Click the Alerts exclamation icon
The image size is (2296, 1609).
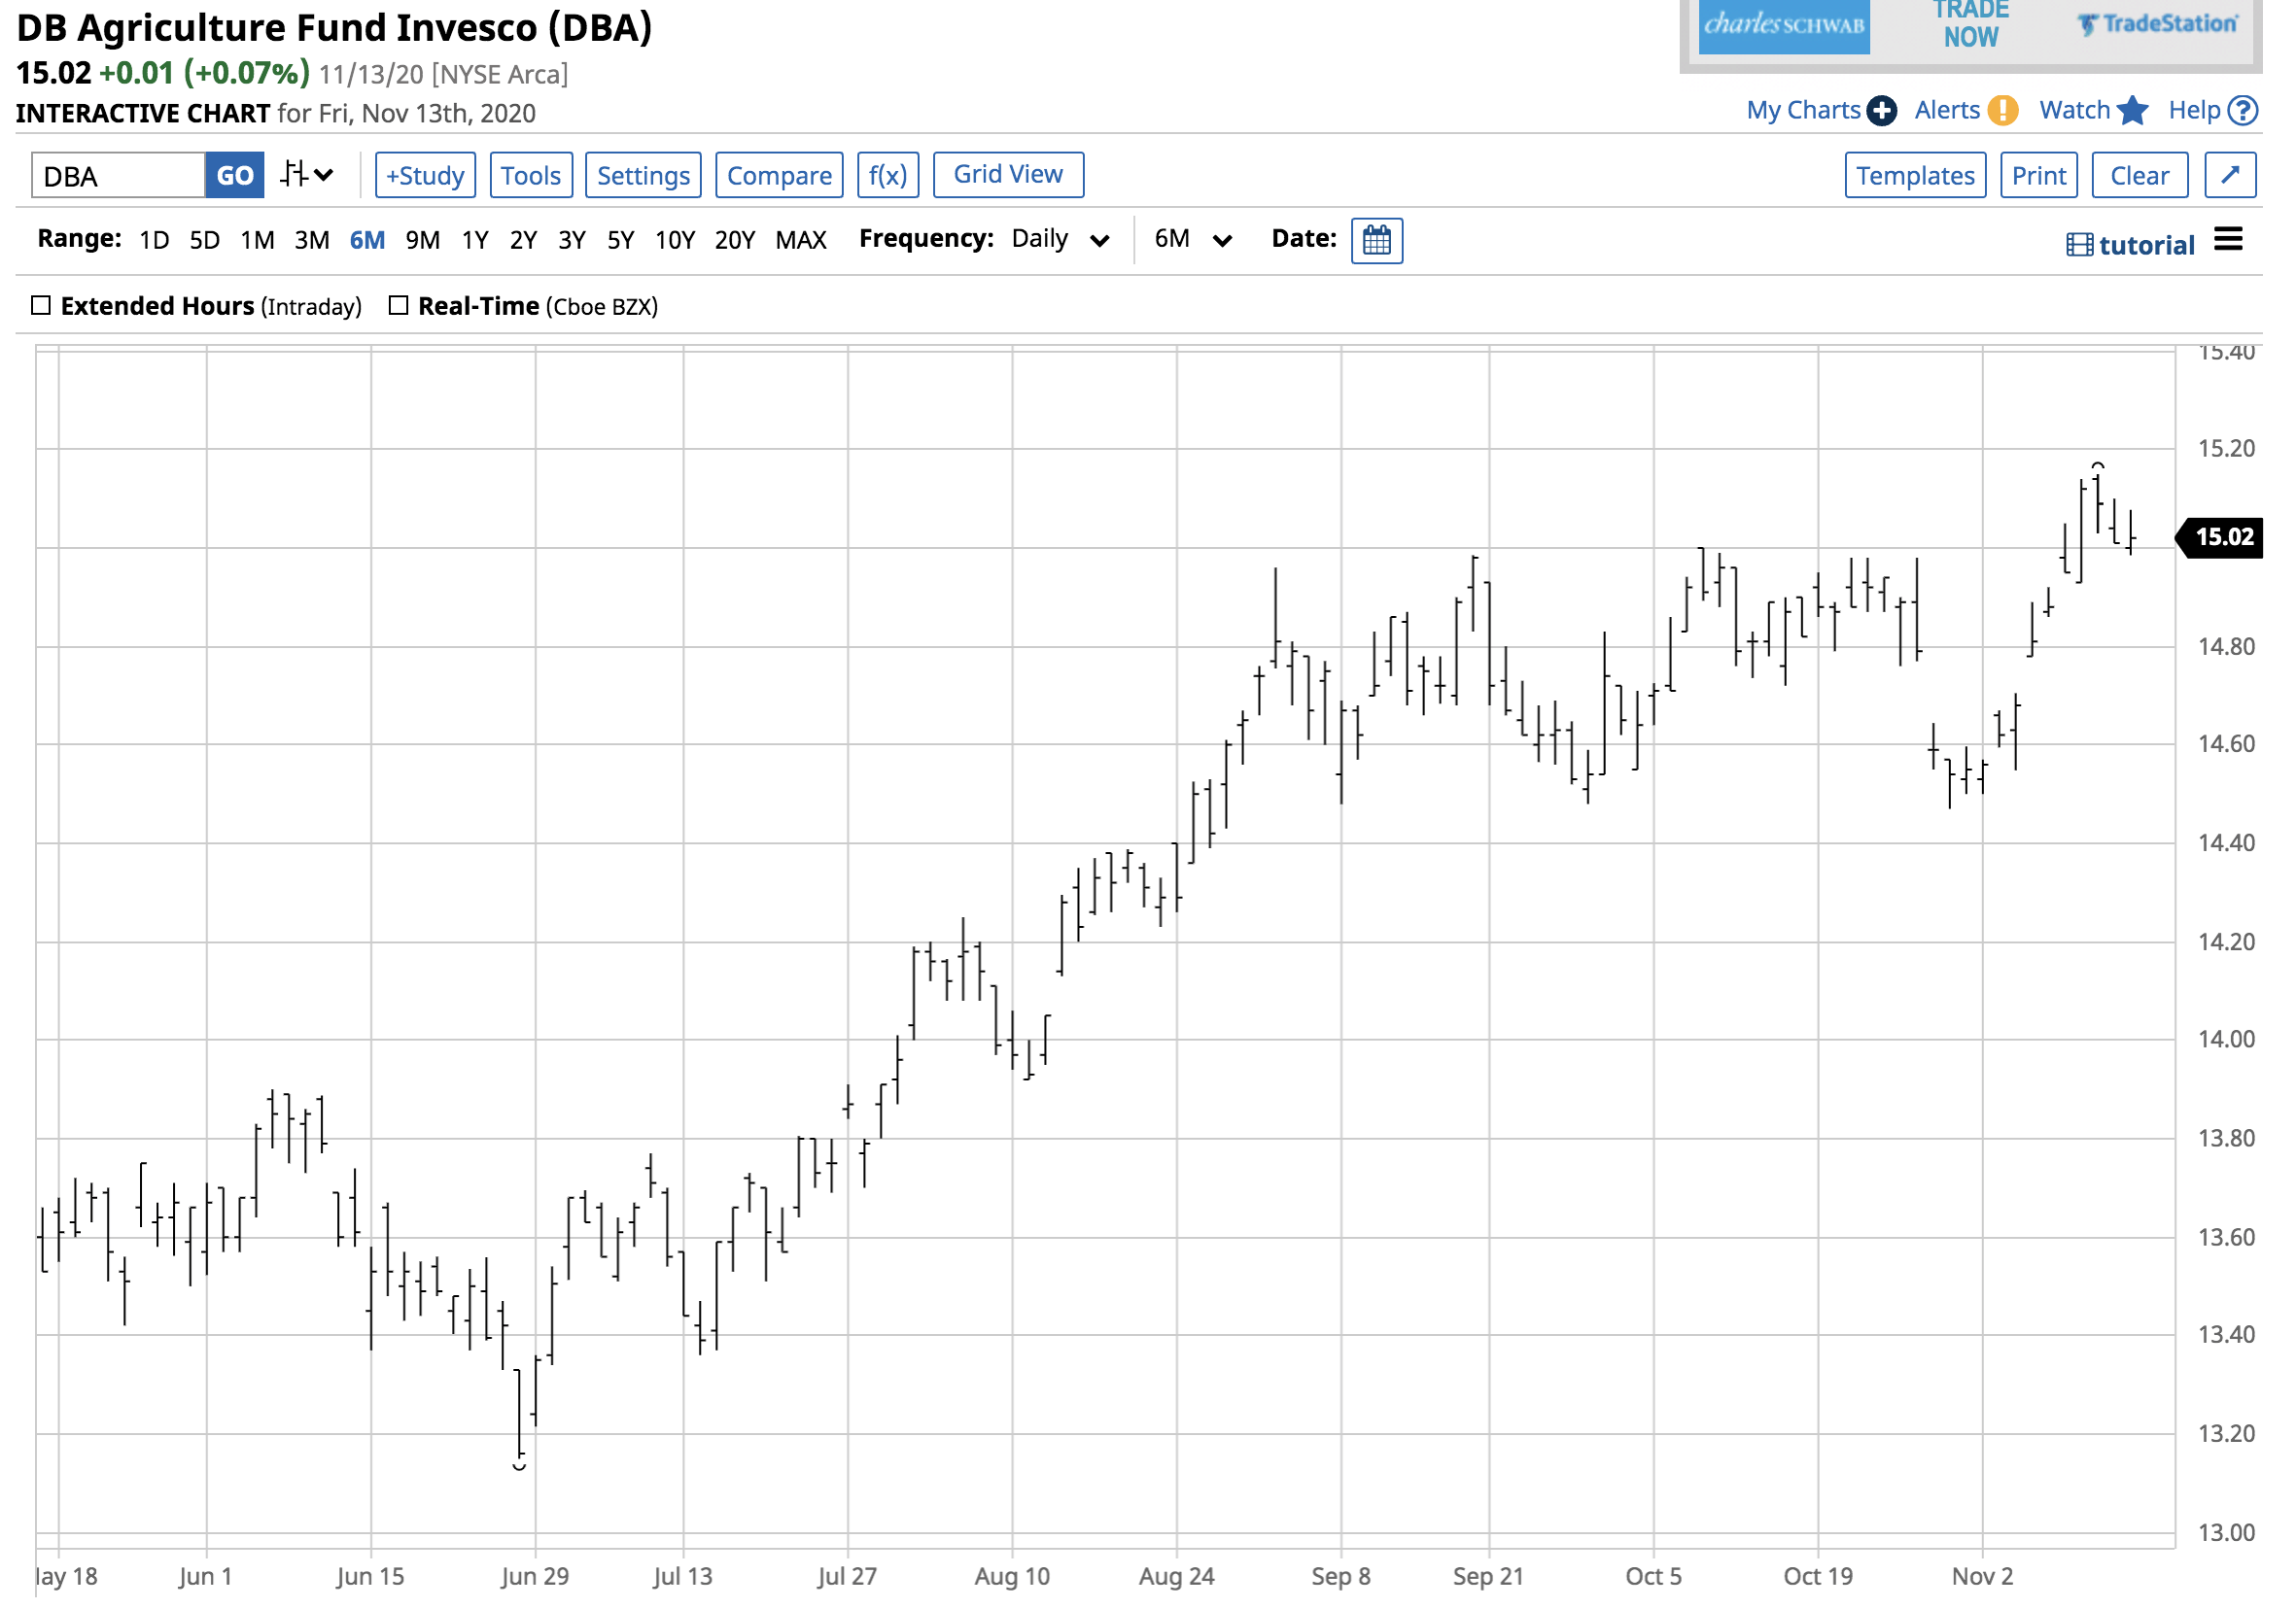pos(2002,111)
